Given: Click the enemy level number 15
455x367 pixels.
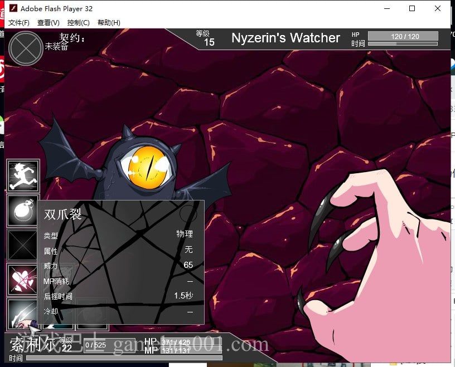Looking at the screenshot, I should [209, 42].
